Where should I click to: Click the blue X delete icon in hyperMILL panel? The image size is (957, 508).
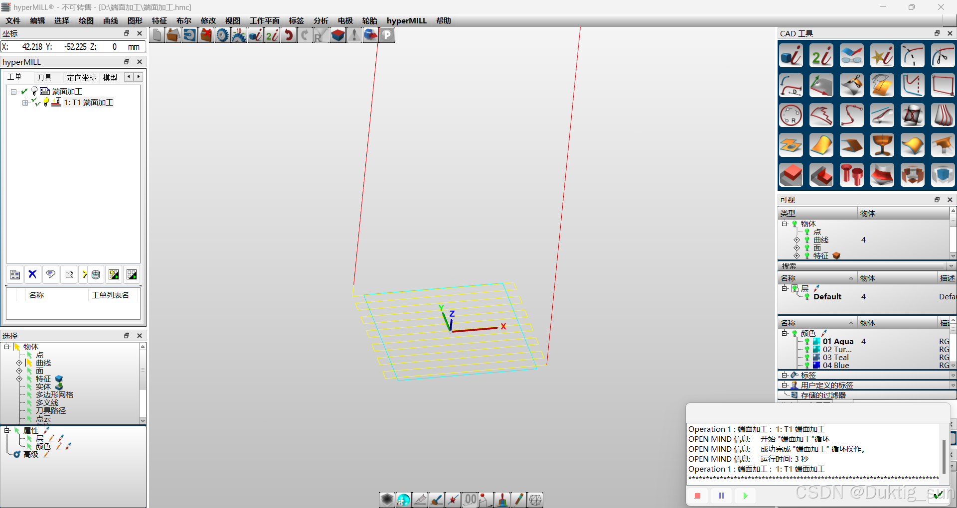[32, 274]
